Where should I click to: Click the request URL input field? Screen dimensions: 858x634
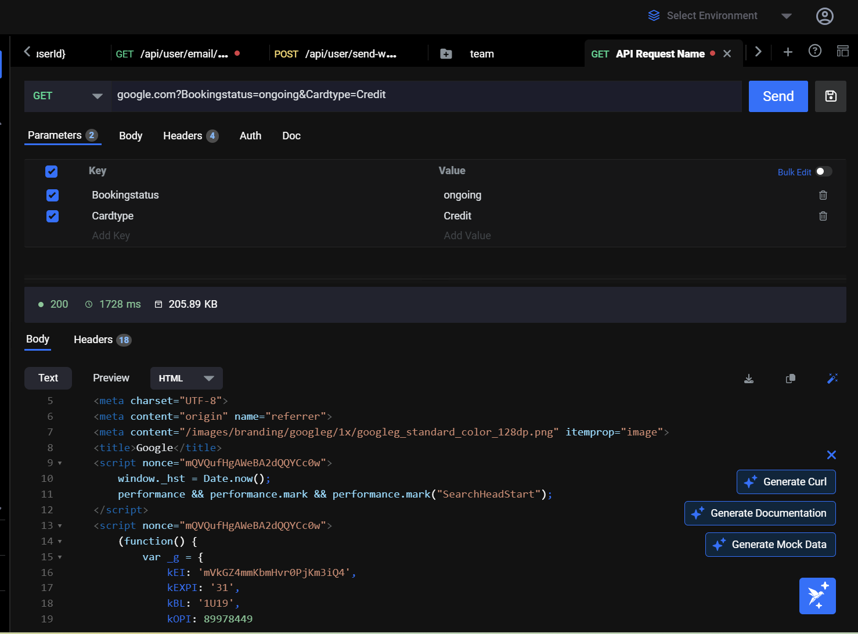click(x=427, y=95)
